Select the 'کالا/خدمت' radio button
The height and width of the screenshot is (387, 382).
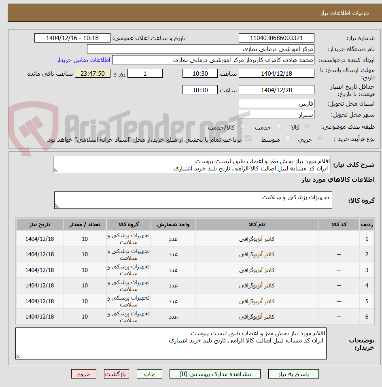pyautogui.click(x=242, y=126)
